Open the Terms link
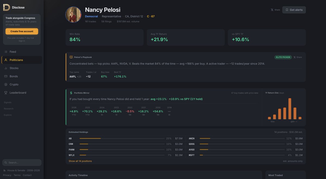 17,175
